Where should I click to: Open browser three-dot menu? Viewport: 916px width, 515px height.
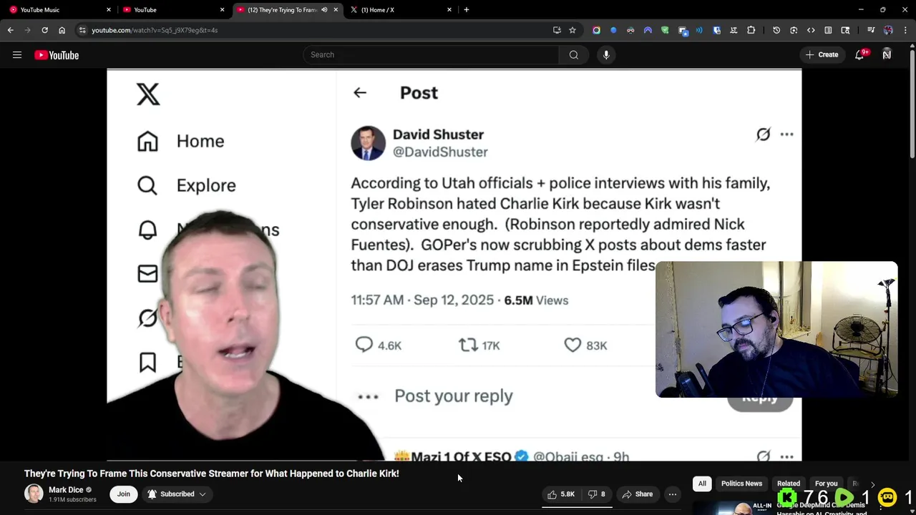(905, 30)
